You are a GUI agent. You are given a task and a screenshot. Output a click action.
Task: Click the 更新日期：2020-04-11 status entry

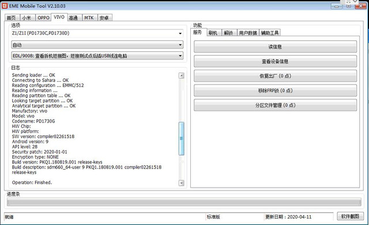pos(288,217)
